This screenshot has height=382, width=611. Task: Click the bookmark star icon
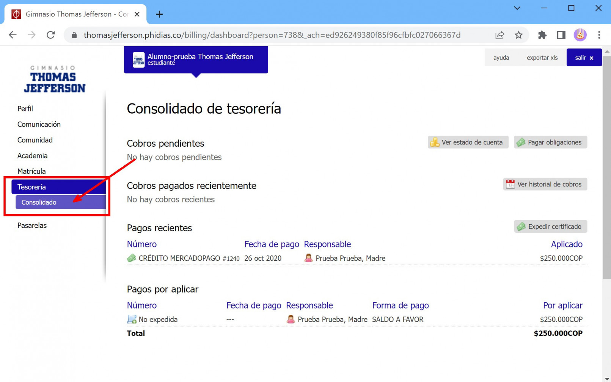coord(518,35)
